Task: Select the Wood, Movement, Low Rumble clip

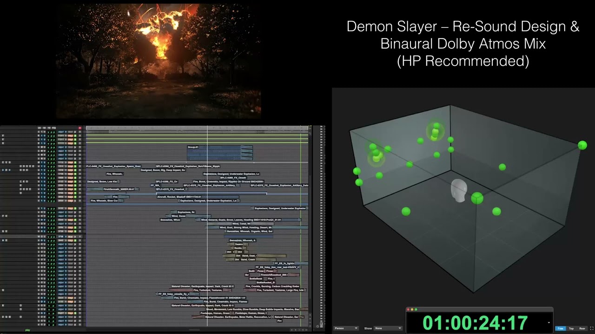Action: 256,309
